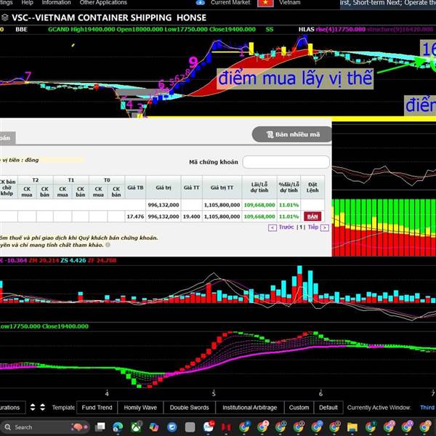Viewport: 436px width, 436px height.
Task: Click the 19.400 market price cell
Action: (192, 217)
